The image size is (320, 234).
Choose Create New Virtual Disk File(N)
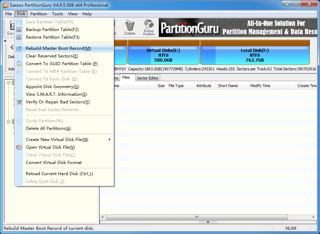64,140
